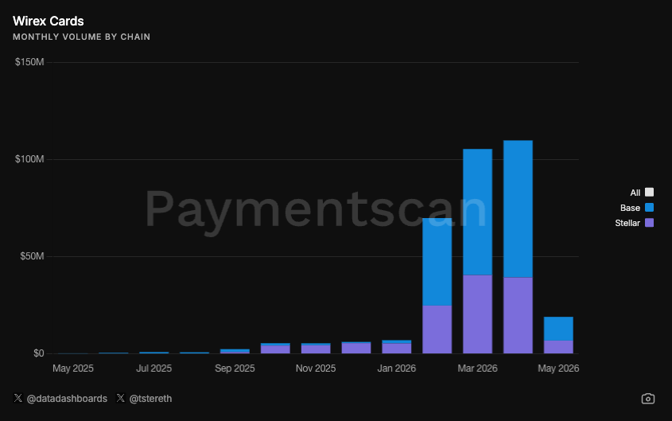672x421 pixels.
Task: Click the Nov 2025 axis label
Action: click(x=316, y=368)
